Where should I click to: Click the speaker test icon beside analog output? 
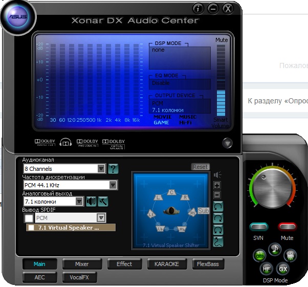pos(91,202)
